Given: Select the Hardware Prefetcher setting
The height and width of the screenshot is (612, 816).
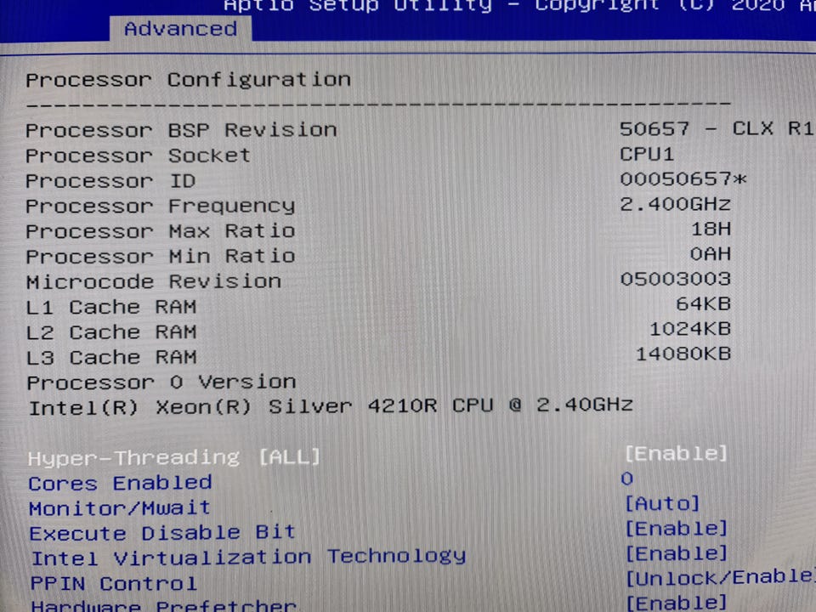Looking at the screenshot, I should 164,606.
